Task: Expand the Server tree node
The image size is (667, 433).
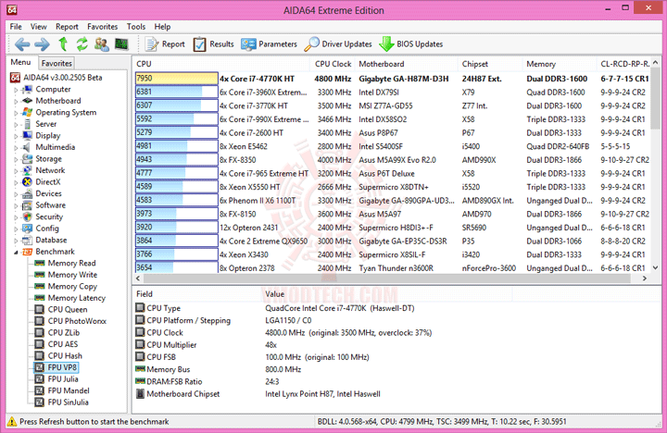Action: (x=16, y=125)
